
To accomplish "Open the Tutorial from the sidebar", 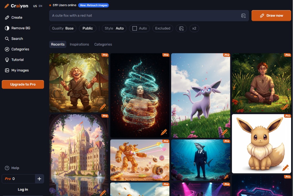I will click(17, 60).
